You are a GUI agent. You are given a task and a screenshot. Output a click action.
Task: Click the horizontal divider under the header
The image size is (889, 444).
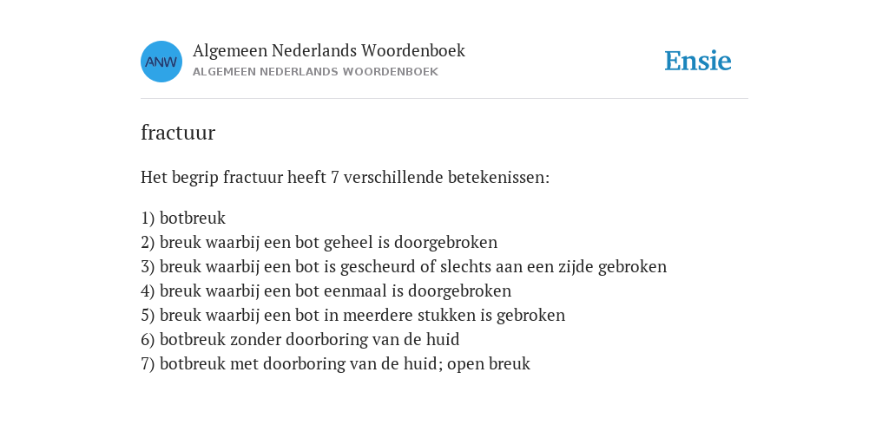pos(444,99)
